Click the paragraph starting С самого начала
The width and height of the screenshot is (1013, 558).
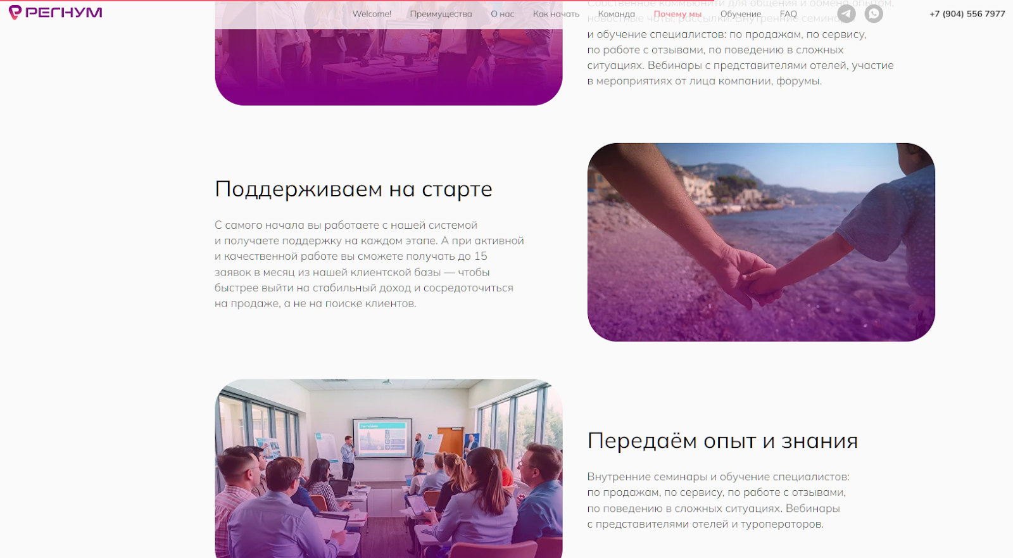click(x=369, y=264)
